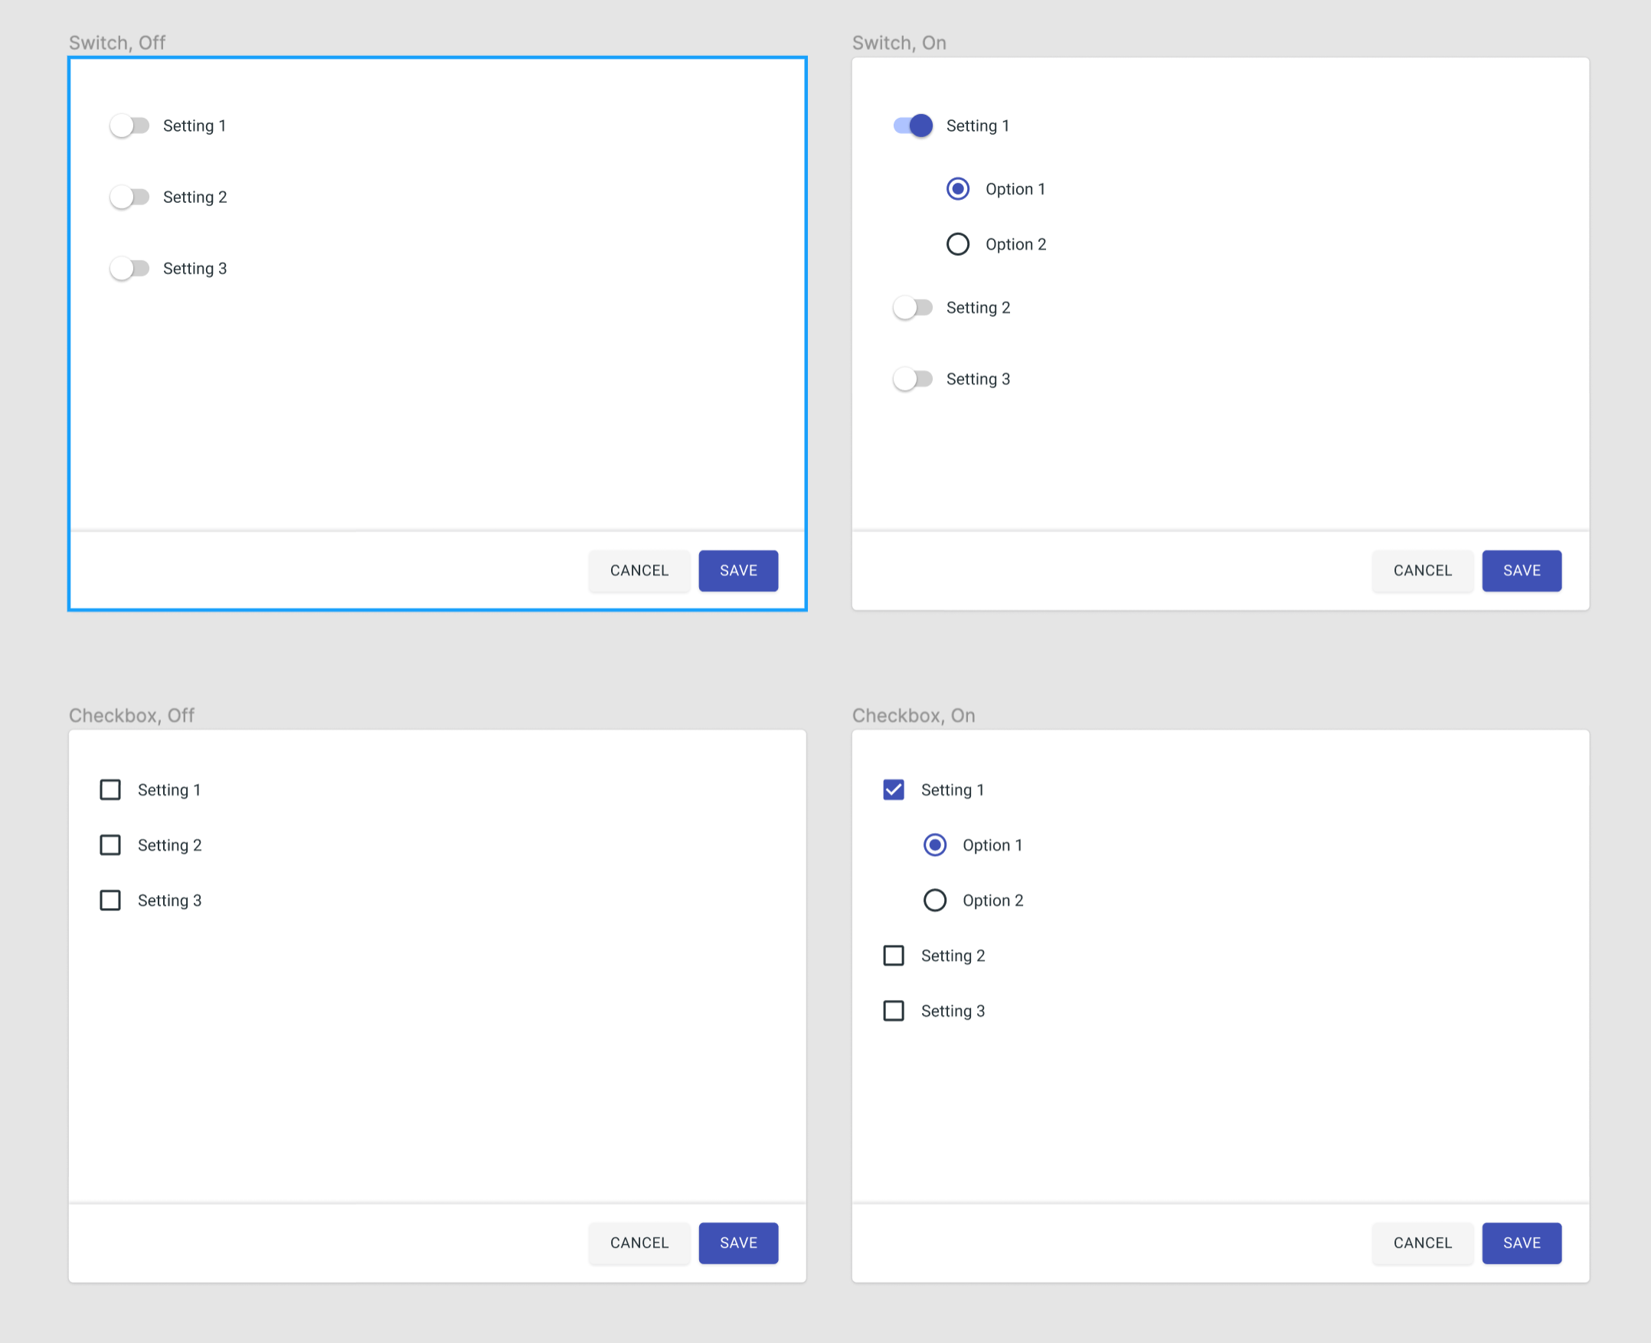The image size is (1651, 1343).
Task: Enable Setting 1 checkbox in Checkbox Off panel
Action: 110,789
